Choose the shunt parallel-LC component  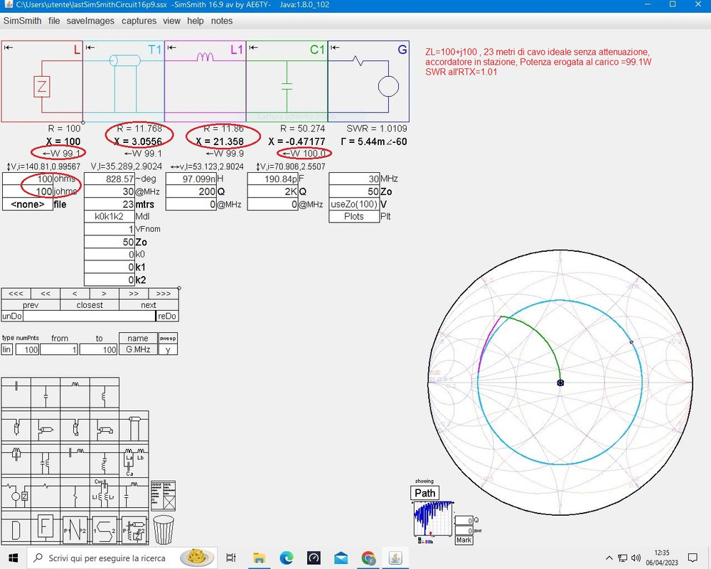[46, 459]
